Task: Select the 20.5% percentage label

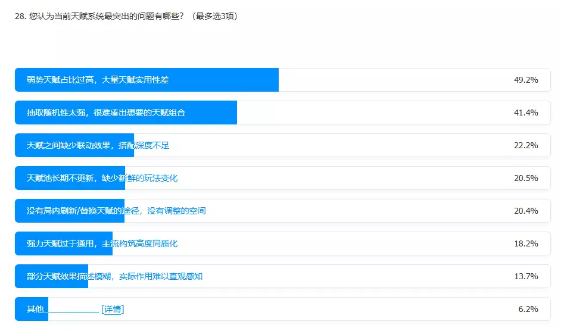Action: (526, 178)
